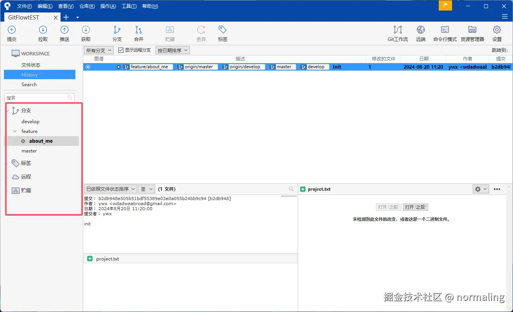Viewport: 513px width, 312px height.
Task: Click the WORKSPACE monitor icon
Action: 16,53
